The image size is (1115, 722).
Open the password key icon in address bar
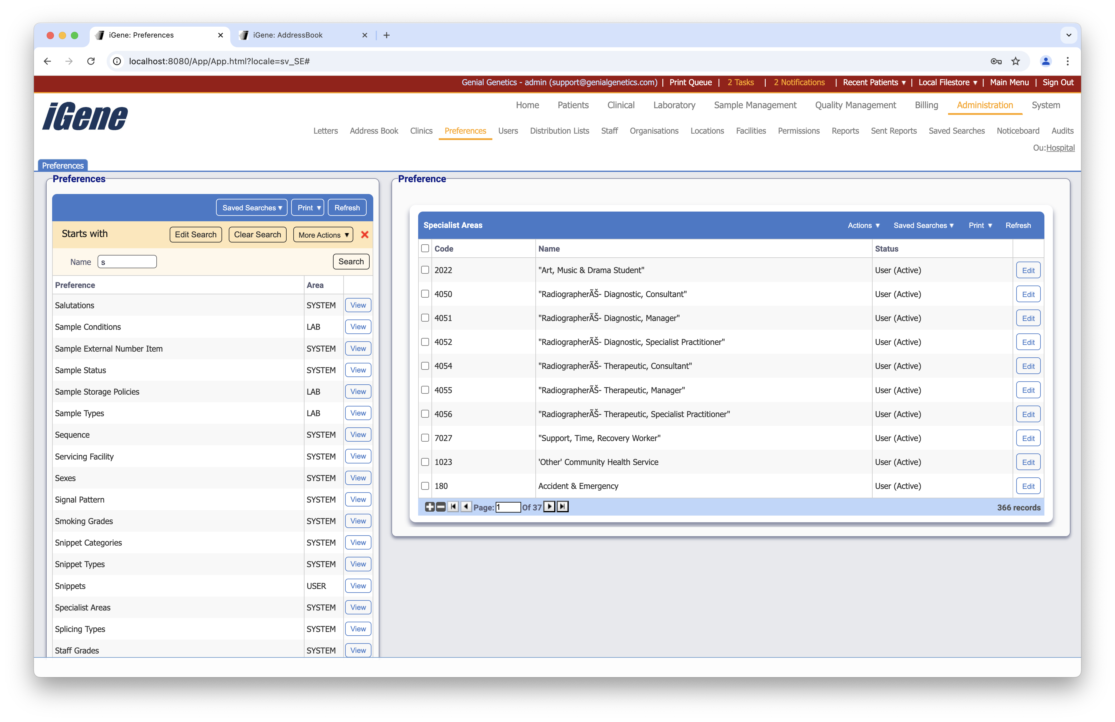[996, 61]
